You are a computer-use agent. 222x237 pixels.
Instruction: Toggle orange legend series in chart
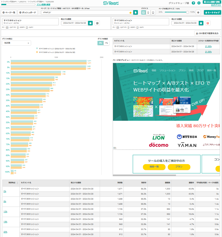coord(56,52)
